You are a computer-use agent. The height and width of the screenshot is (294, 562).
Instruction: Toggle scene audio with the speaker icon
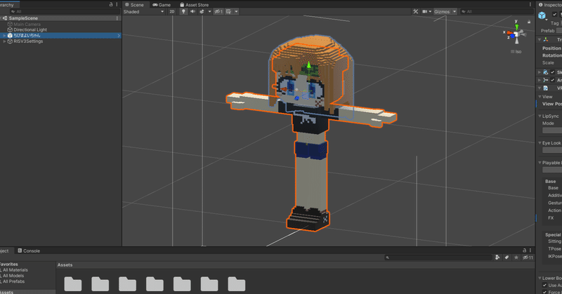(x=192, y=11)
